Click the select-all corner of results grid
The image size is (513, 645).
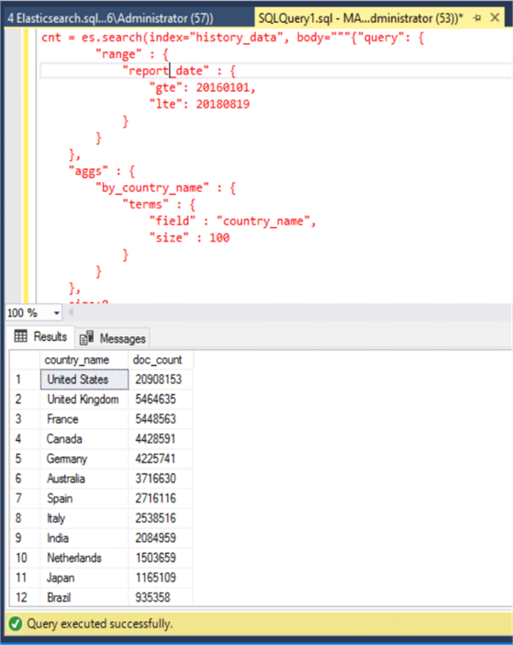[25, 360]
